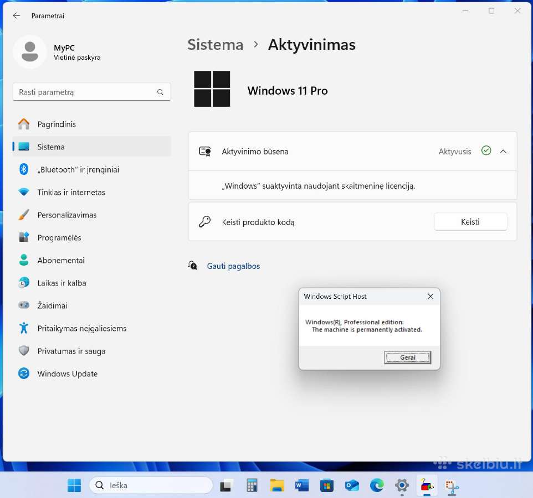Launch Calculator from the taskbar
The height and width of the screenshot is (498, 533).
(252, 486)
